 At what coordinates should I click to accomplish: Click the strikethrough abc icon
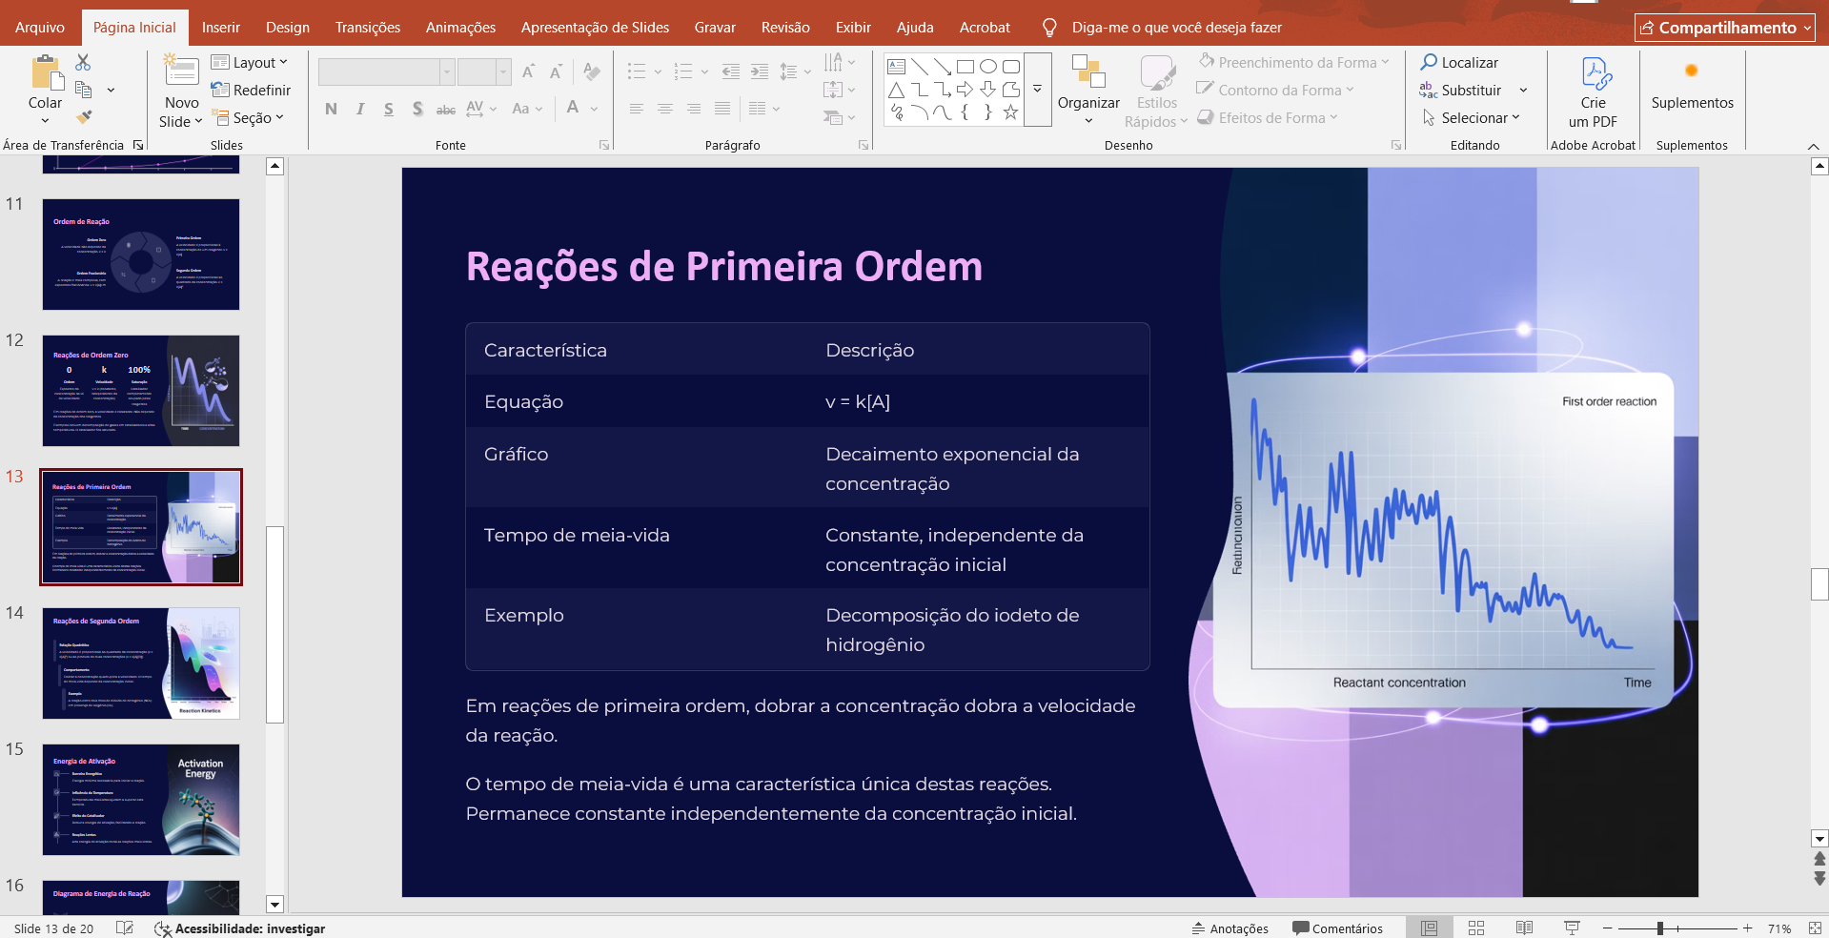[445, 109]
